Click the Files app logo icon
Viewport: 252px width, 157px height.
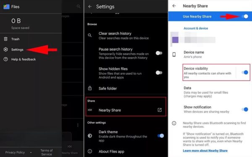(x=6, y=7)
